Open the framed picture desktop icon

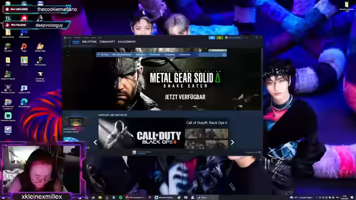(24, 61)
